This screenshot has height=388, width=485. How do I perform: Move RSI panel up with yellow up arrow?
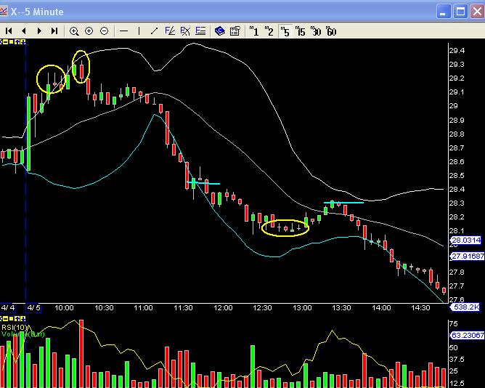click(x=17, y=319)
